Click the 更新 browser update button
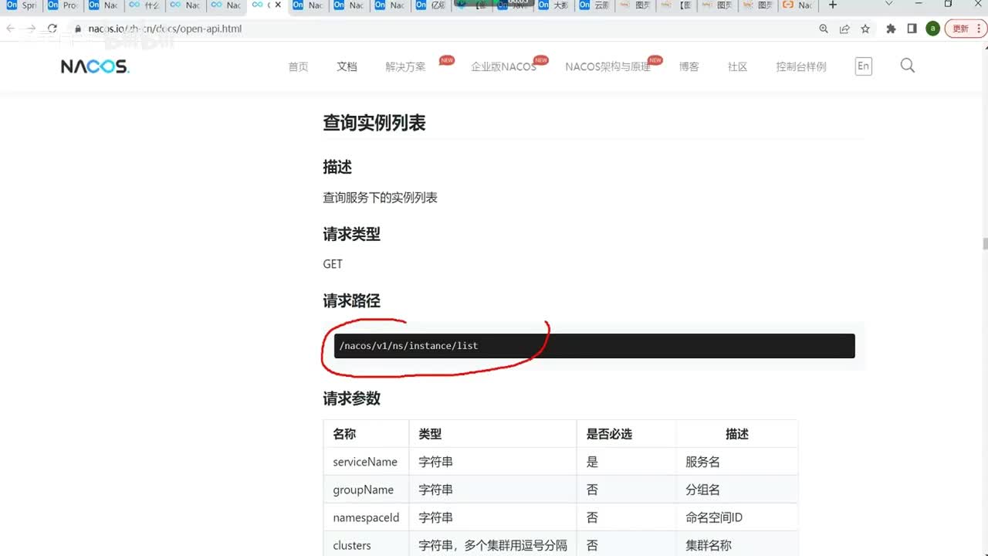 pyautogui.click(x=966, y=29)
